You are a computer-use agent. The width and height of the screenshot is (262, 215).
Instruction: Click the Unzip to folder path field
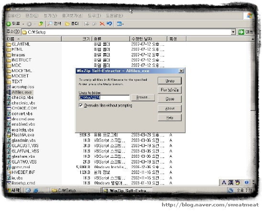[x=104, y=97]
